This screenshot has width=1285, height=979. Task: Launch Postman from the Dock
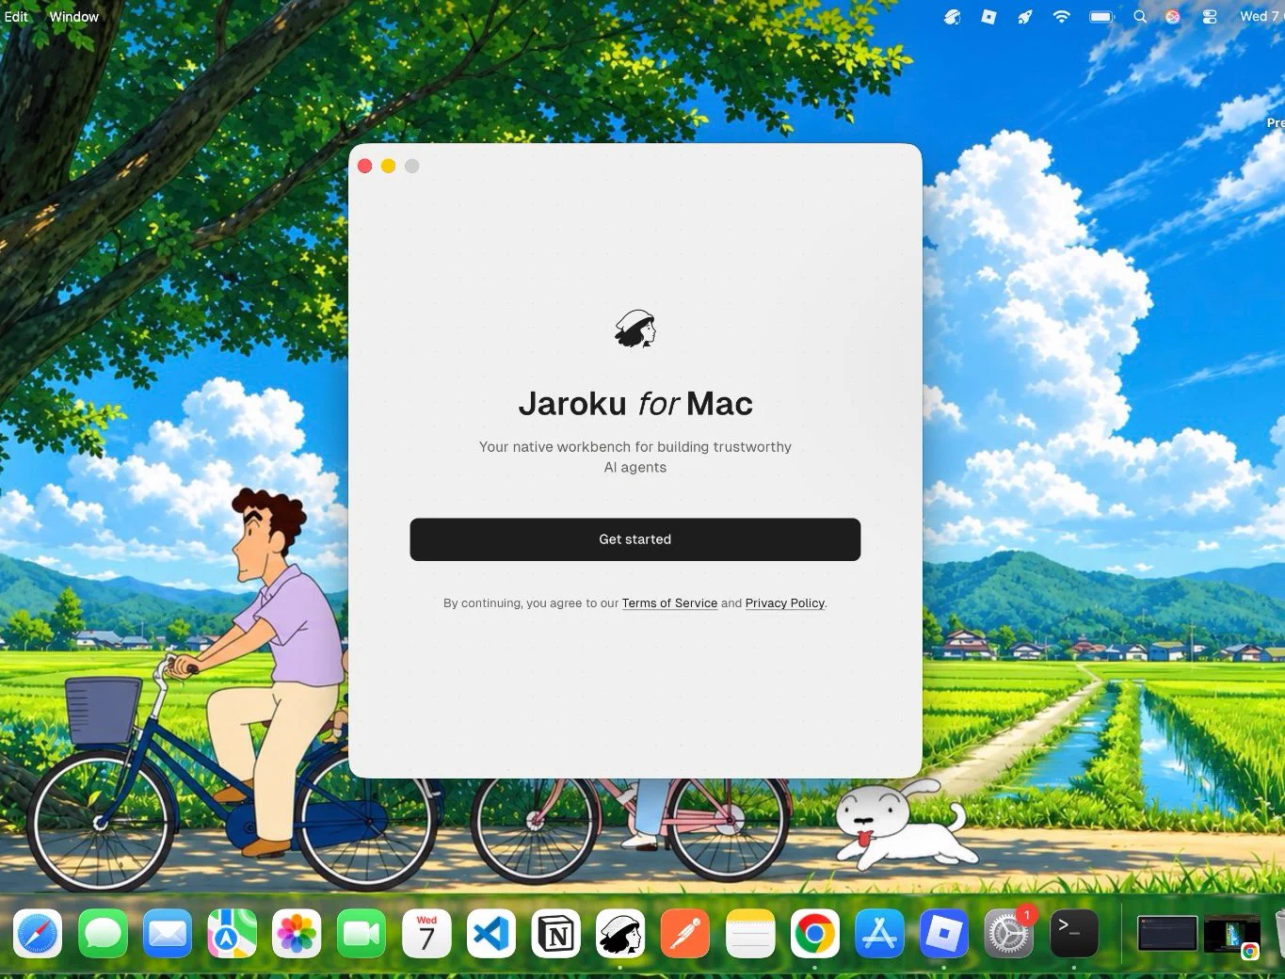tap(685, 934)
